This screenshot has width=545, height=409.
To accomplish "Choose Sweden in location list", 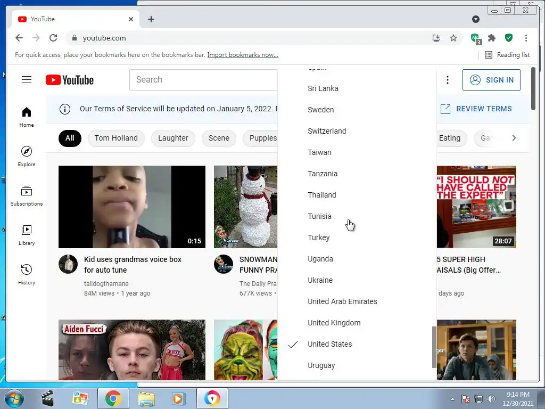I will click(x=357, y=110).
